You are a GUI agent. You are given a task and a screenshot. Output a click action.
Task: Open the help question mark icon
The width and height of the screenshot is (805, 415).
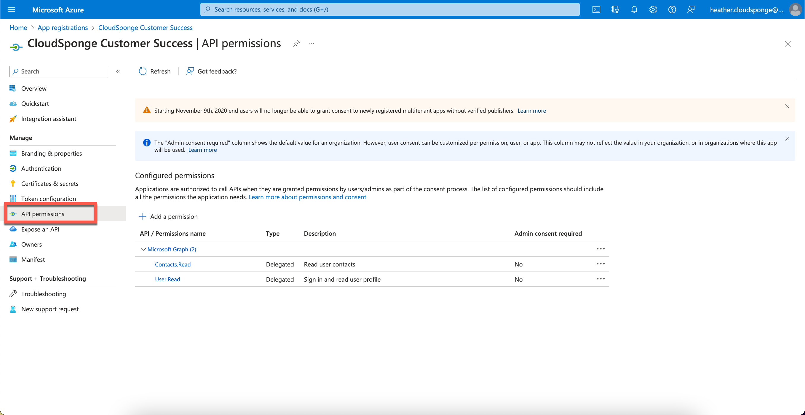pyautogui.click(x=672, y=10)
